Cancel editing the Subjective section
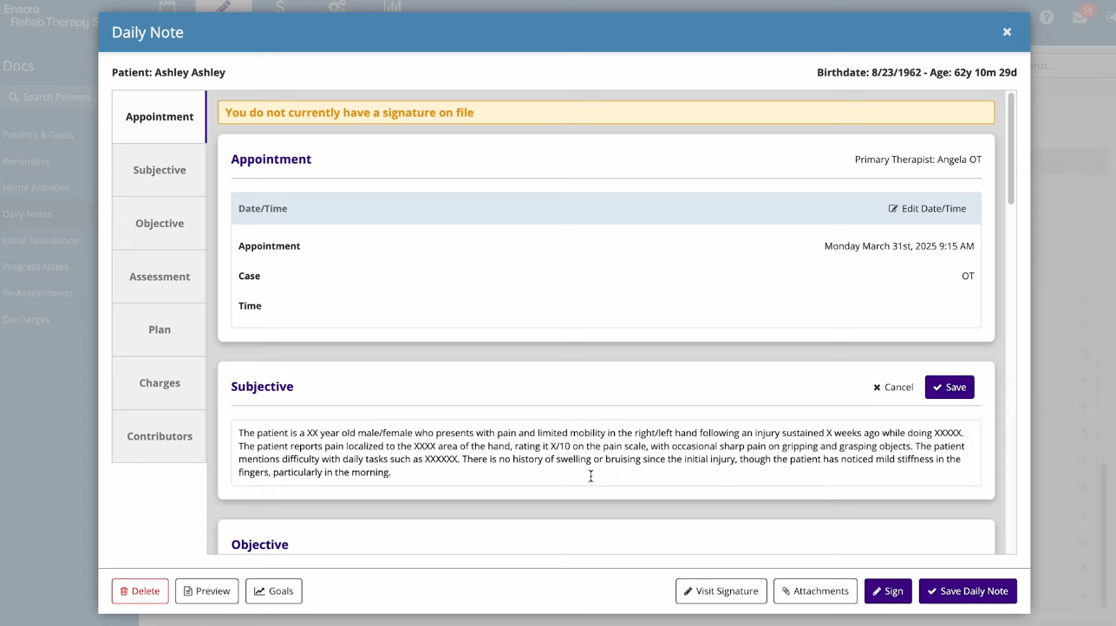The height and width of the screenshot is (626, 1116). (892, 388)
